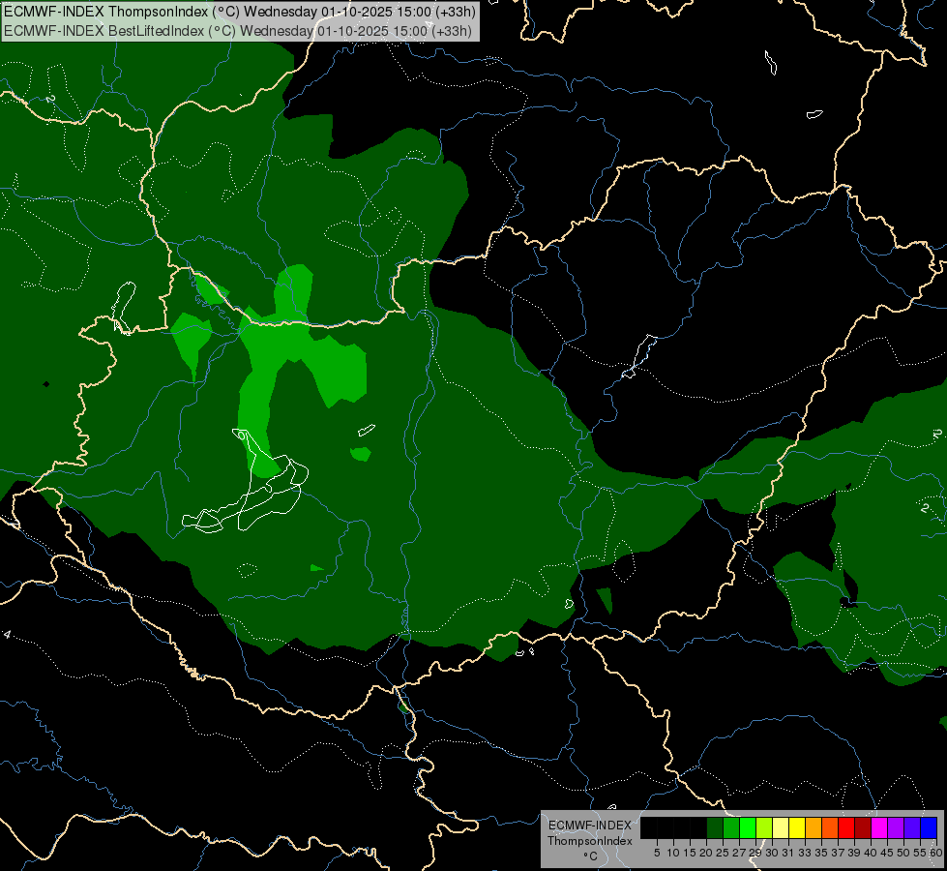The height and width of the screenshot is (871, 947).
Task: Click legend scale value 15
Action: [690, 853]
